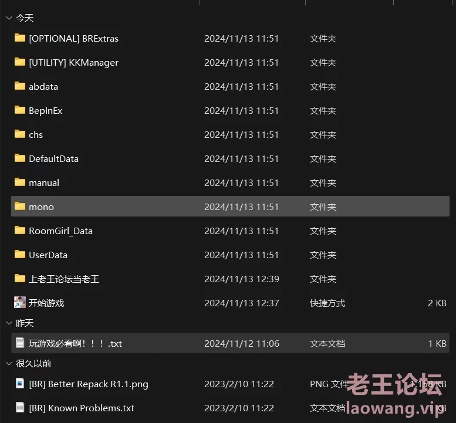Click the Known Problems.txt file icon

pos(20,407)
